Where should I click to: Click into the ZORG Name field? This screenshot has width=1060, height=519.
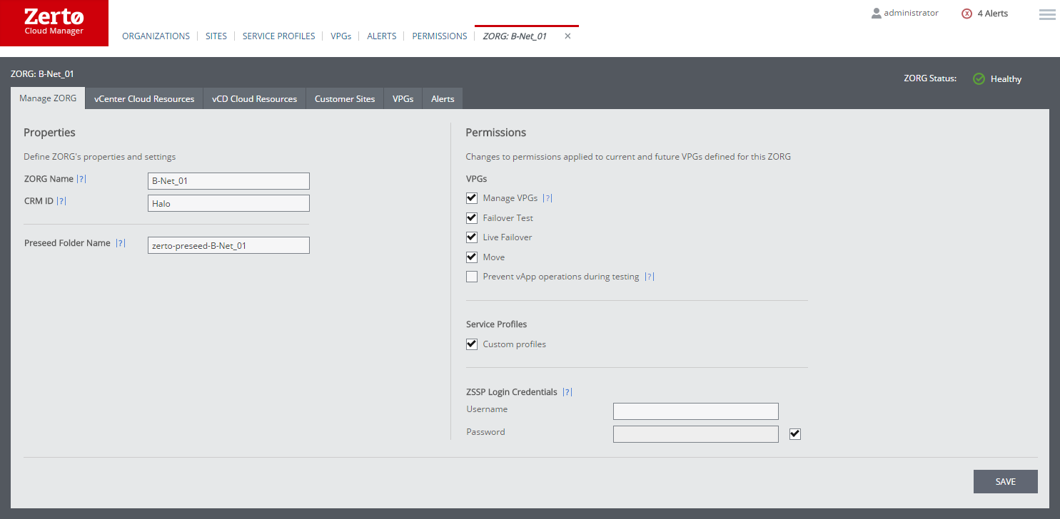coord(228,181)
